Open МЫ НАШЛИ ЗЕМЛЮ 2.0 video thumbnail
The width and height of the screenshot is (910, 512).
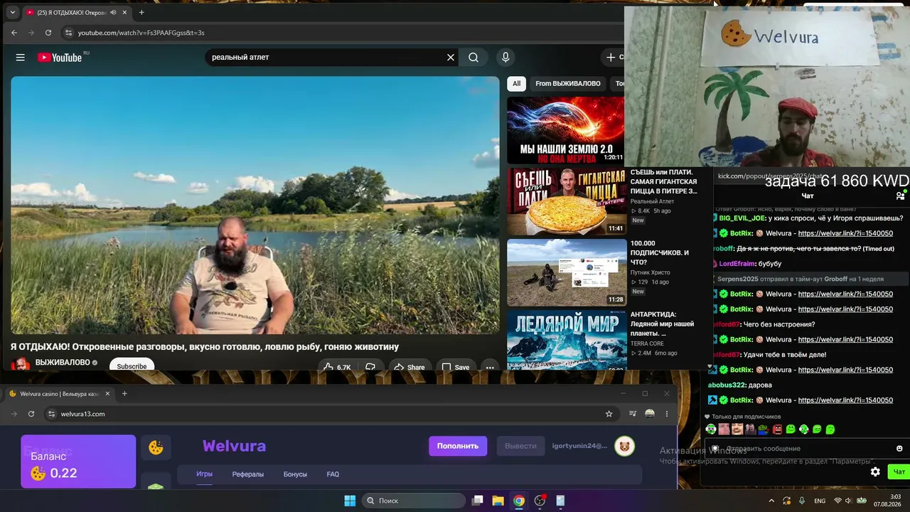tap(566, 129)
